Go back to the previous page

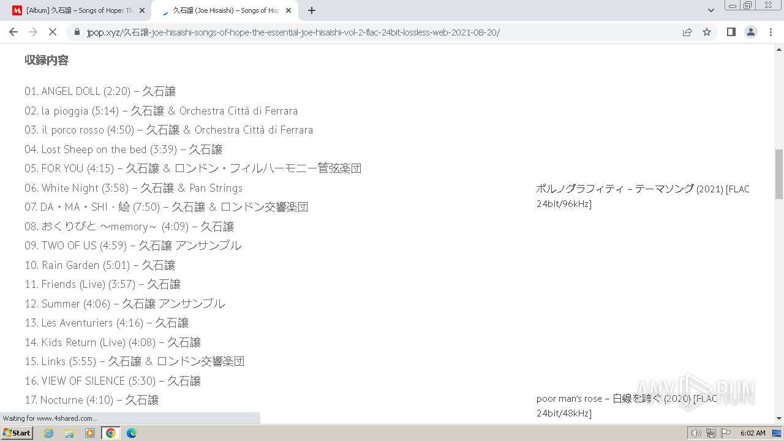pyautogui.click(x=13, y=32)
